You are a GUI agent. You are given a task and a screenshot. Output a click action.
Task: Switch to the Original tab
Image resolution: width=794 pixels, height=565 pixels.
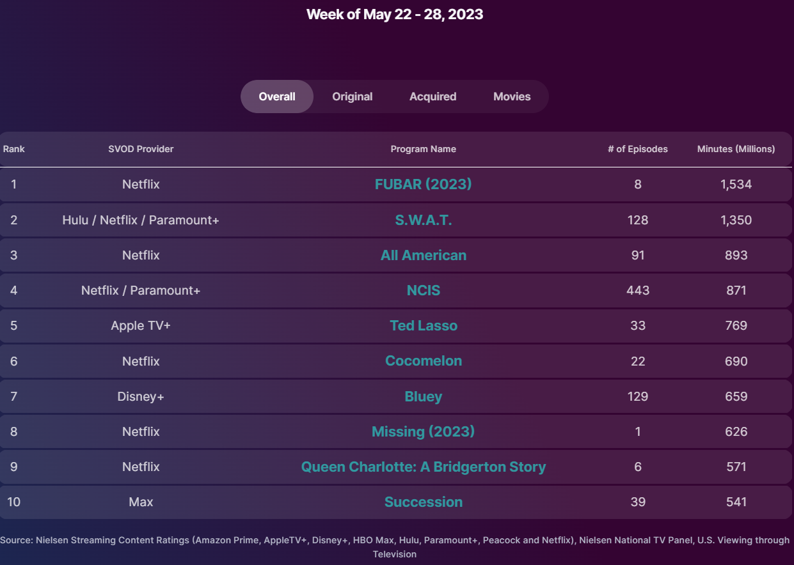352,96
